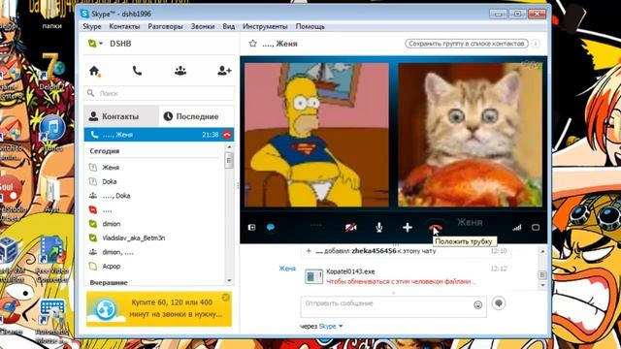Open the Звонки menu
The height and width of the screenshot is (349, 621).
[x=203, y=26]
